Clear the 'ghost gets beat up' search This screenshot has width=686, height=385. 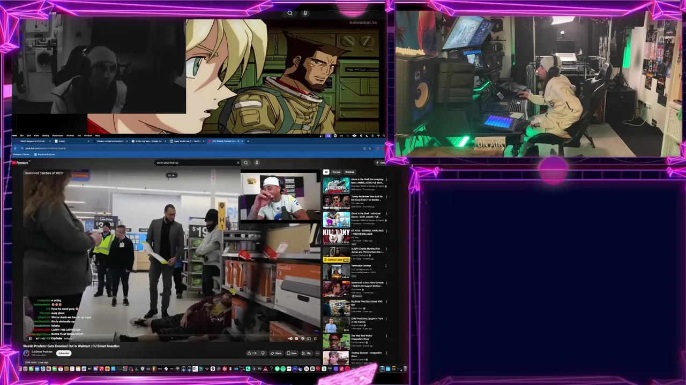coord(238,163)
